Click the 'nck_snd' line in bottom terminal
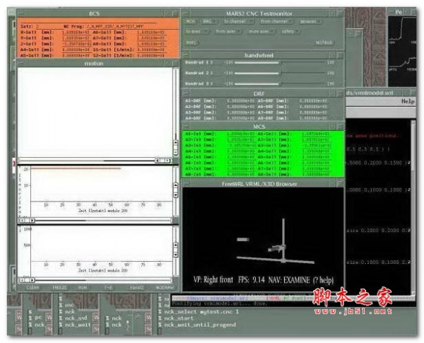Screen dimensions: 424x343 (x=76, y=318)
